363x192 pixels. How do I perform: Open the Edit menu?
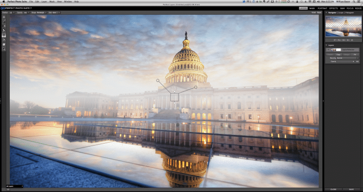[37, 1]
